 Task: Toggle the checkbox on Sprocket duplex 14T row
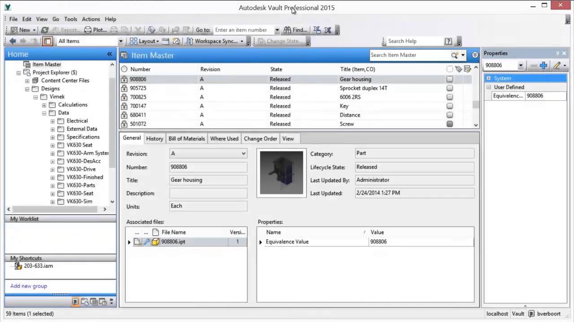(450, 88)
